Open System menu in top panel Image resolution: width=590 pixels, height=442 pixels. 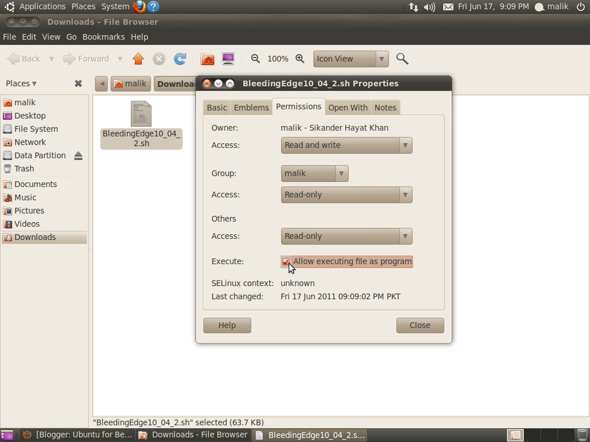point(115,6)
